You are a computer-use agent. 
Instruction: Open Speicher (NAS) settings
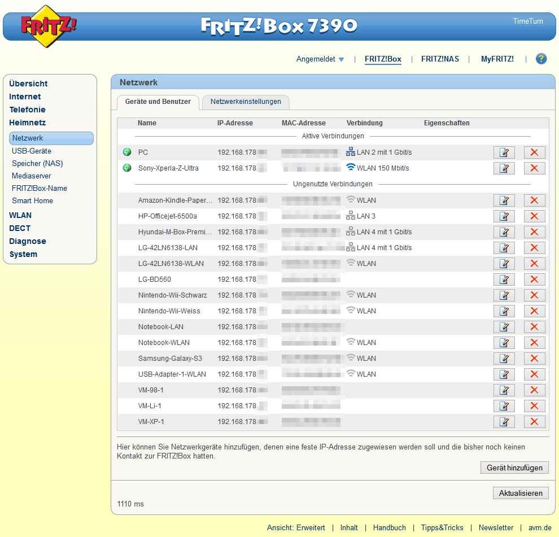tap(37, 163)
